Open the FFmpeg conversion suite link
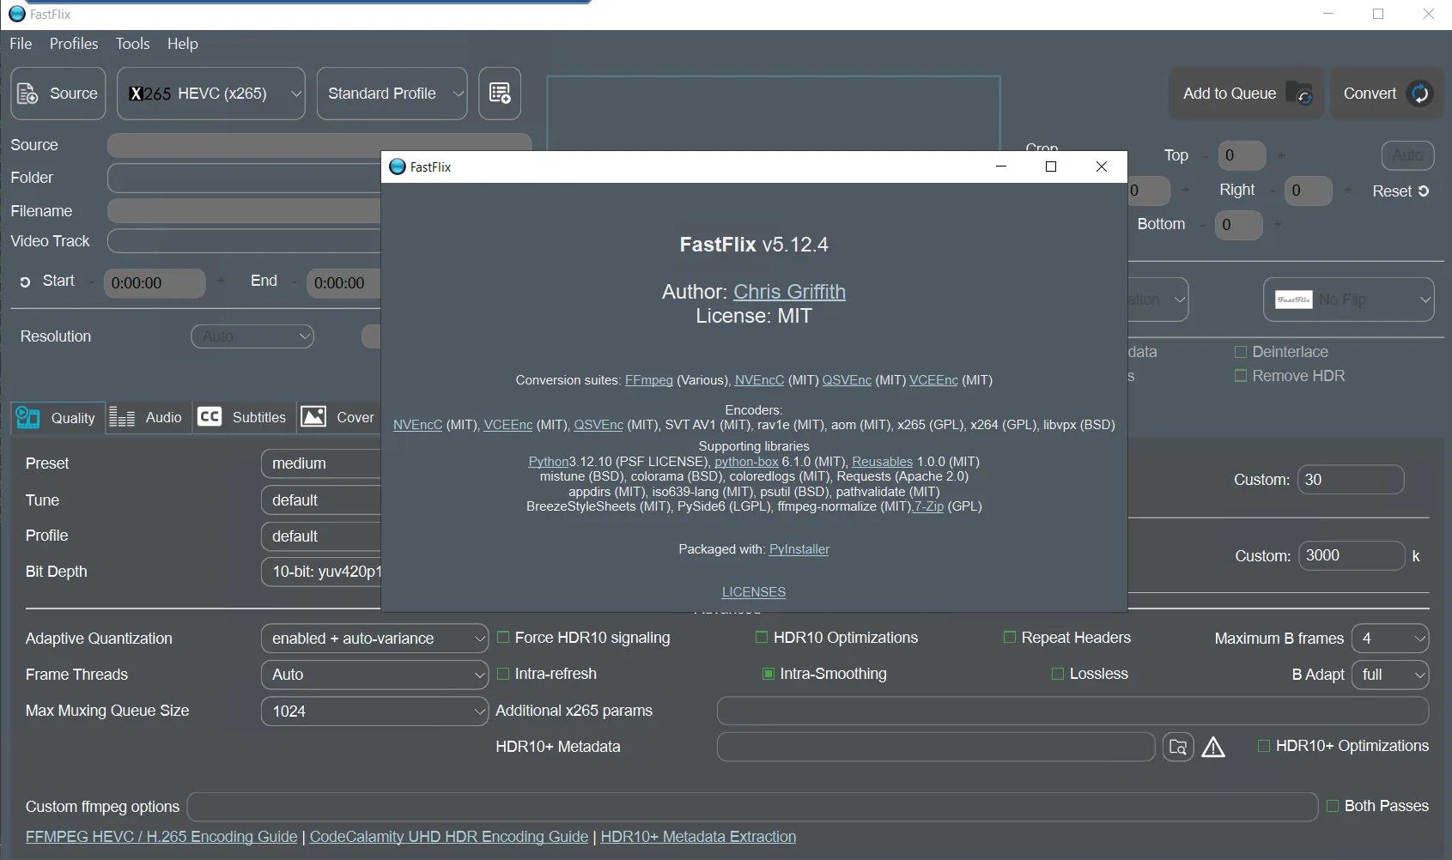 click(648, 380)
